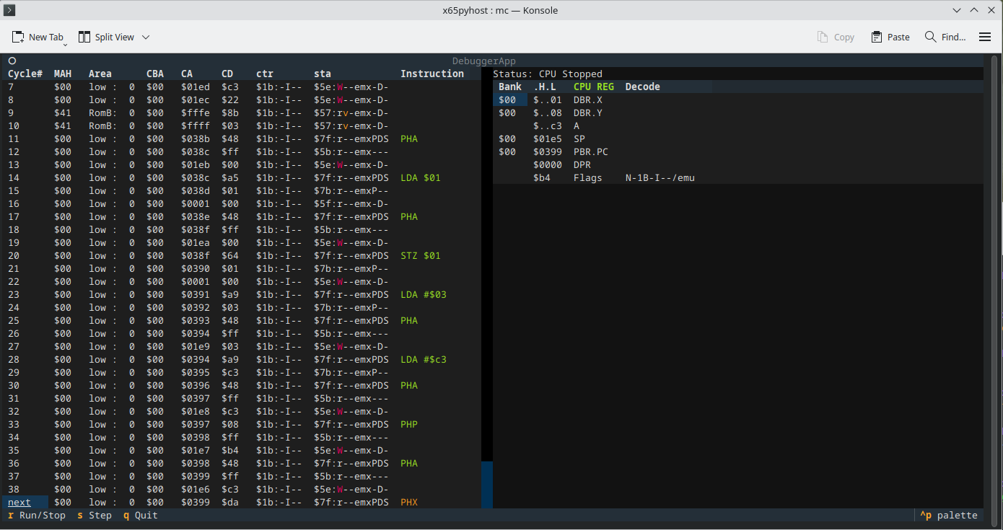Click the $0399 value of PBR.PC
Image resolution: width=1003 pixels, height=530 pixels.
[548, 151]
